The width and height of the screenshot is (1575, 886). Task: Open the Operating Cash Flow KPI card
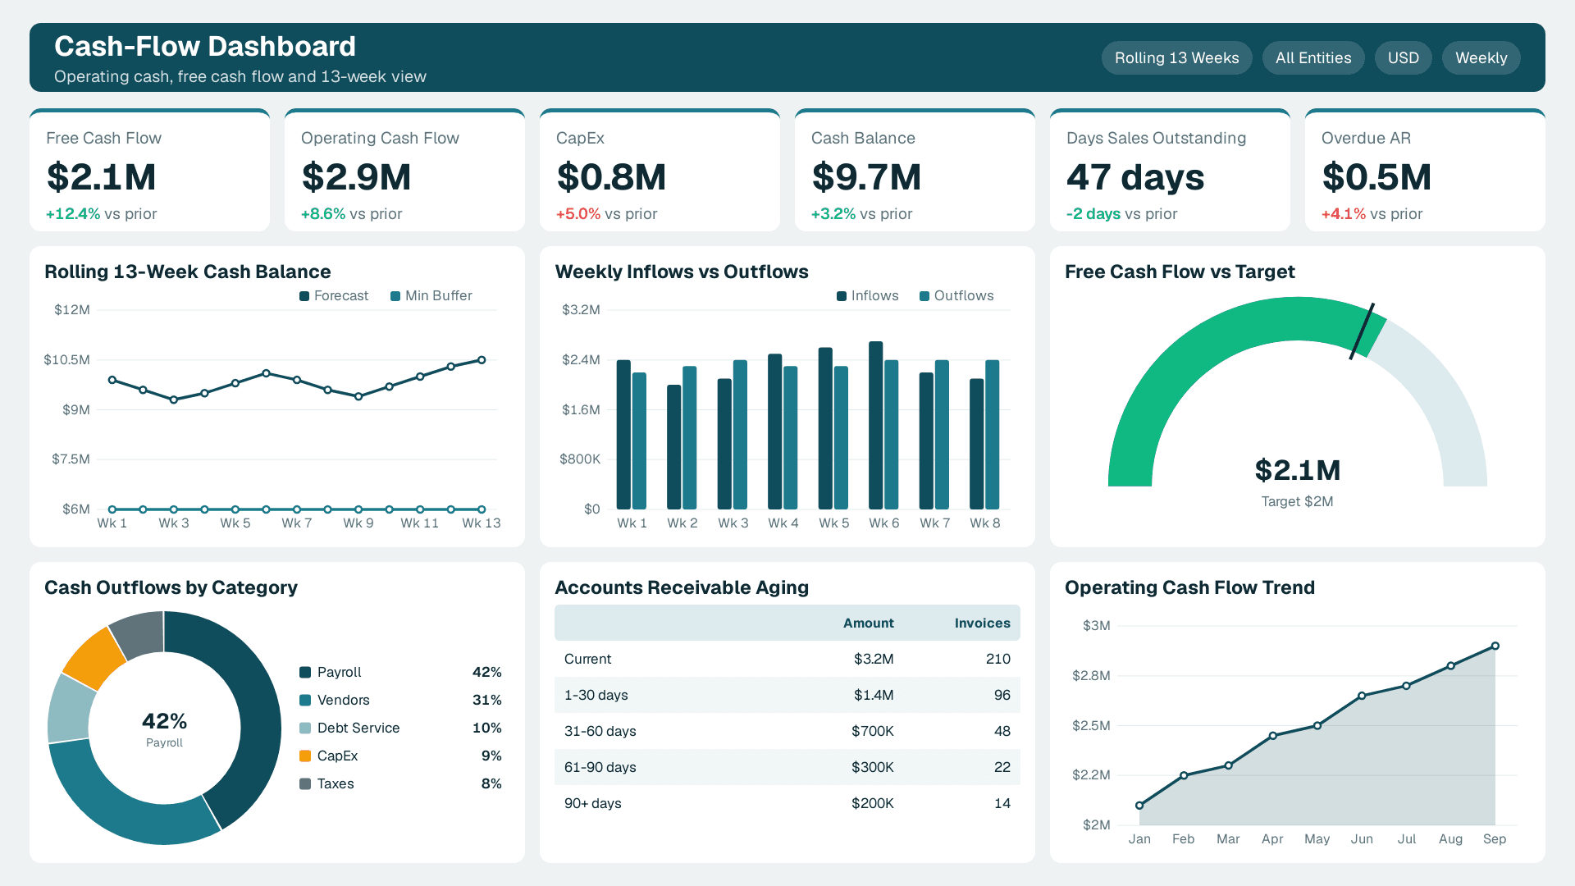404,170
